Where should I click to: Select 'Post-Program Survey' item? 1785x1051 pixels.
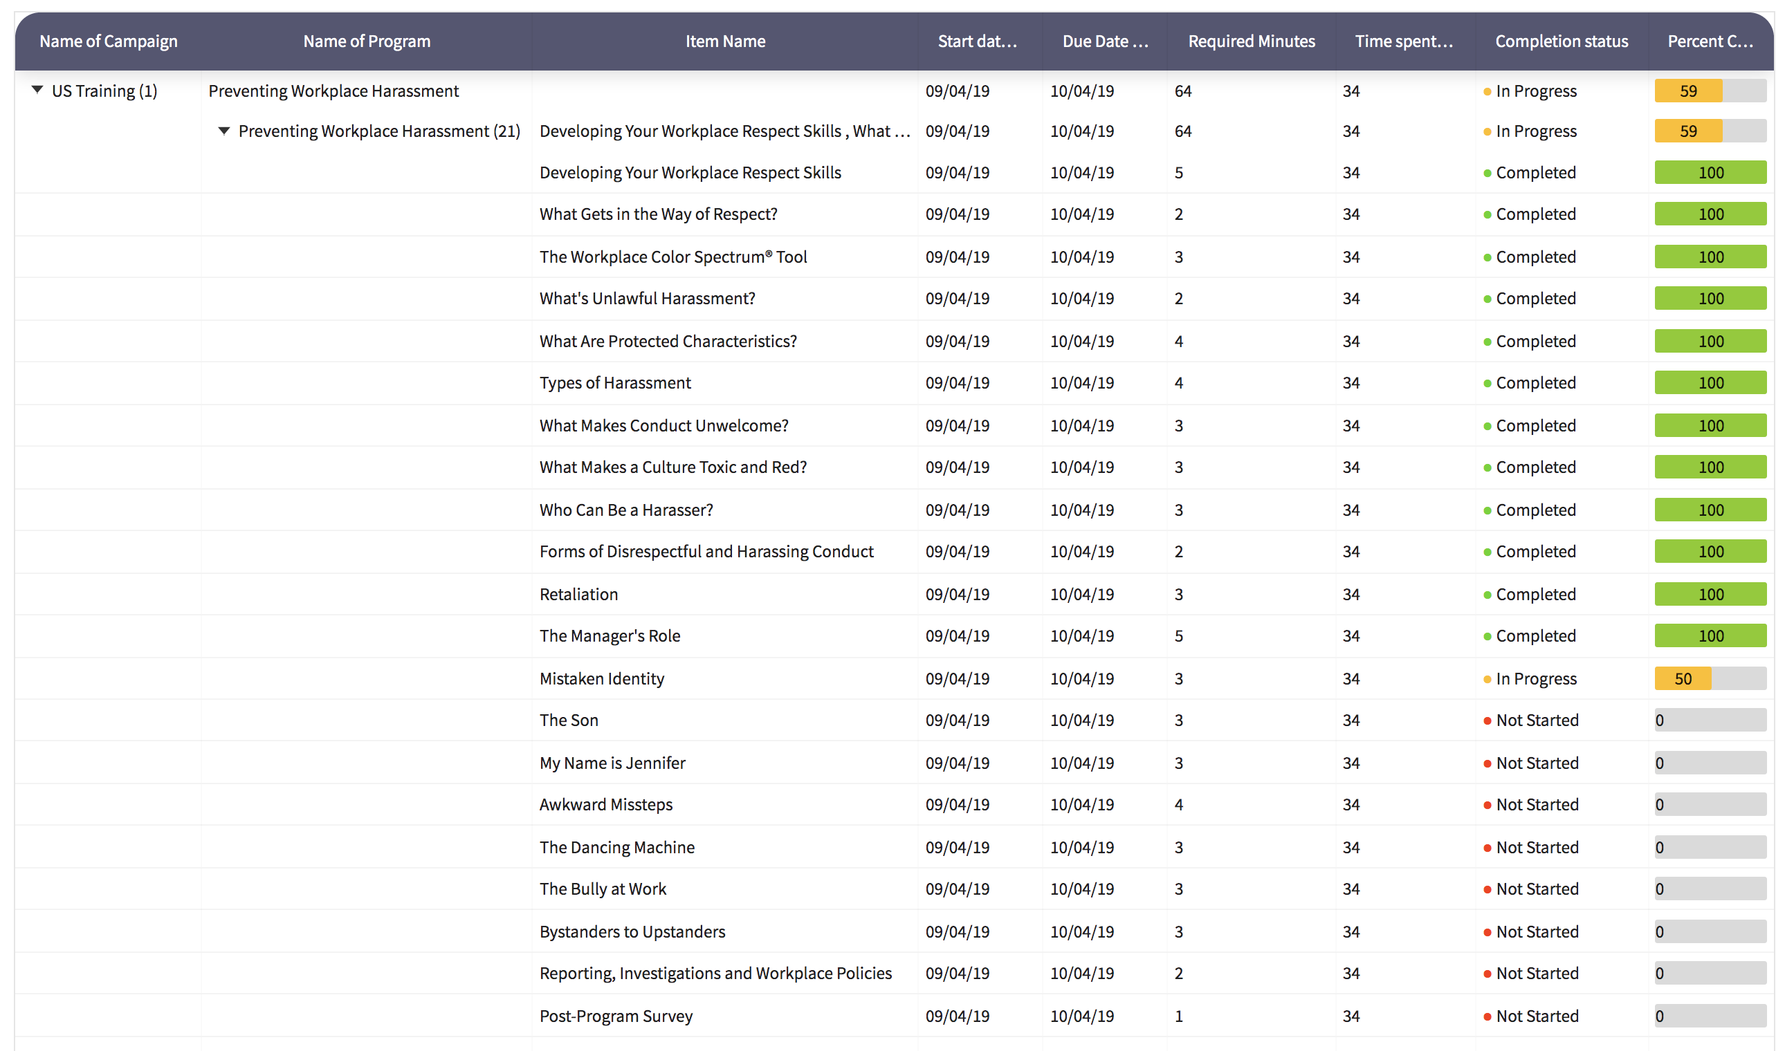616,1016
